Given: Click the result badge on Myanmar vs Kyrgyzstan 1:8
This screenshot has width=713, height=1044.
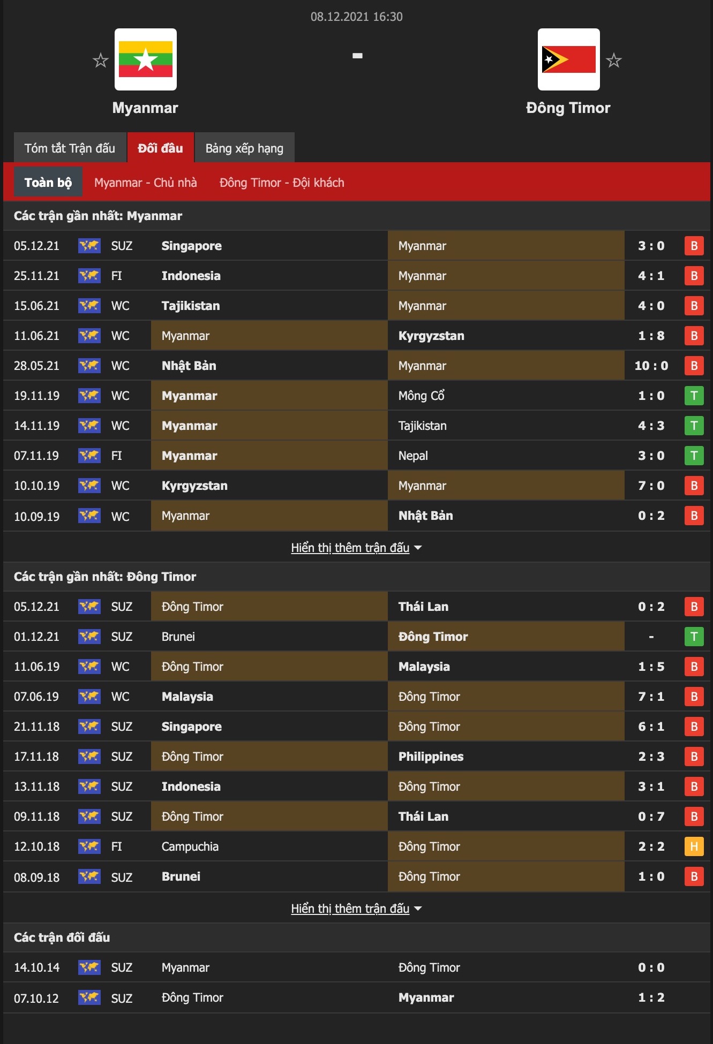Looking at the screenshot, I should click(694, 336).
